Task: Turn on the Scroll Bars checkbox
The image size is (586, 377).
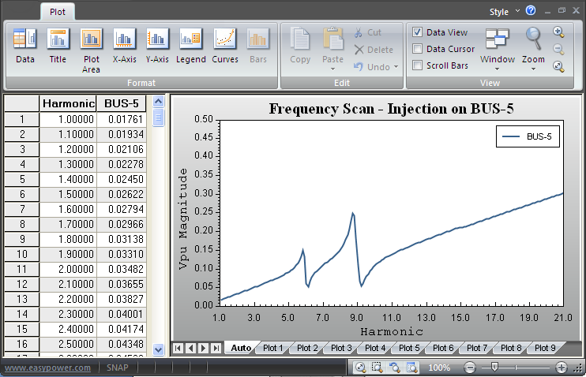Action: pyautogui.click(x=418, y=65)
